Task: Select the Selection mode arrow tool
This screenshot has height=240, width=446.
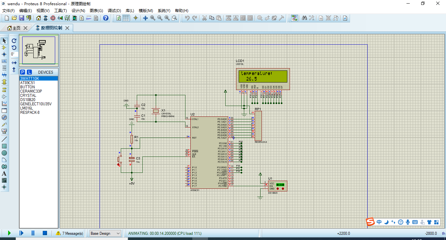Action: click(4, 41)
